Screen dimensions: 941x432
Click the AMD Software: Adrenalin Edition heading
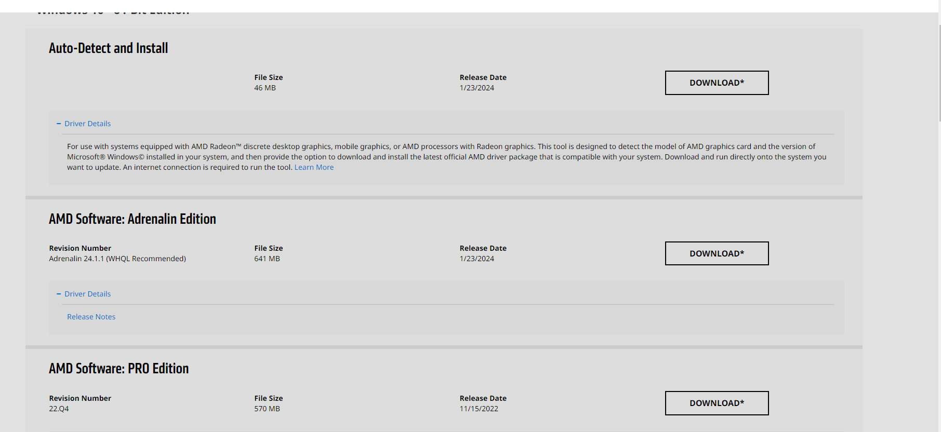click(x=132, y=219)
